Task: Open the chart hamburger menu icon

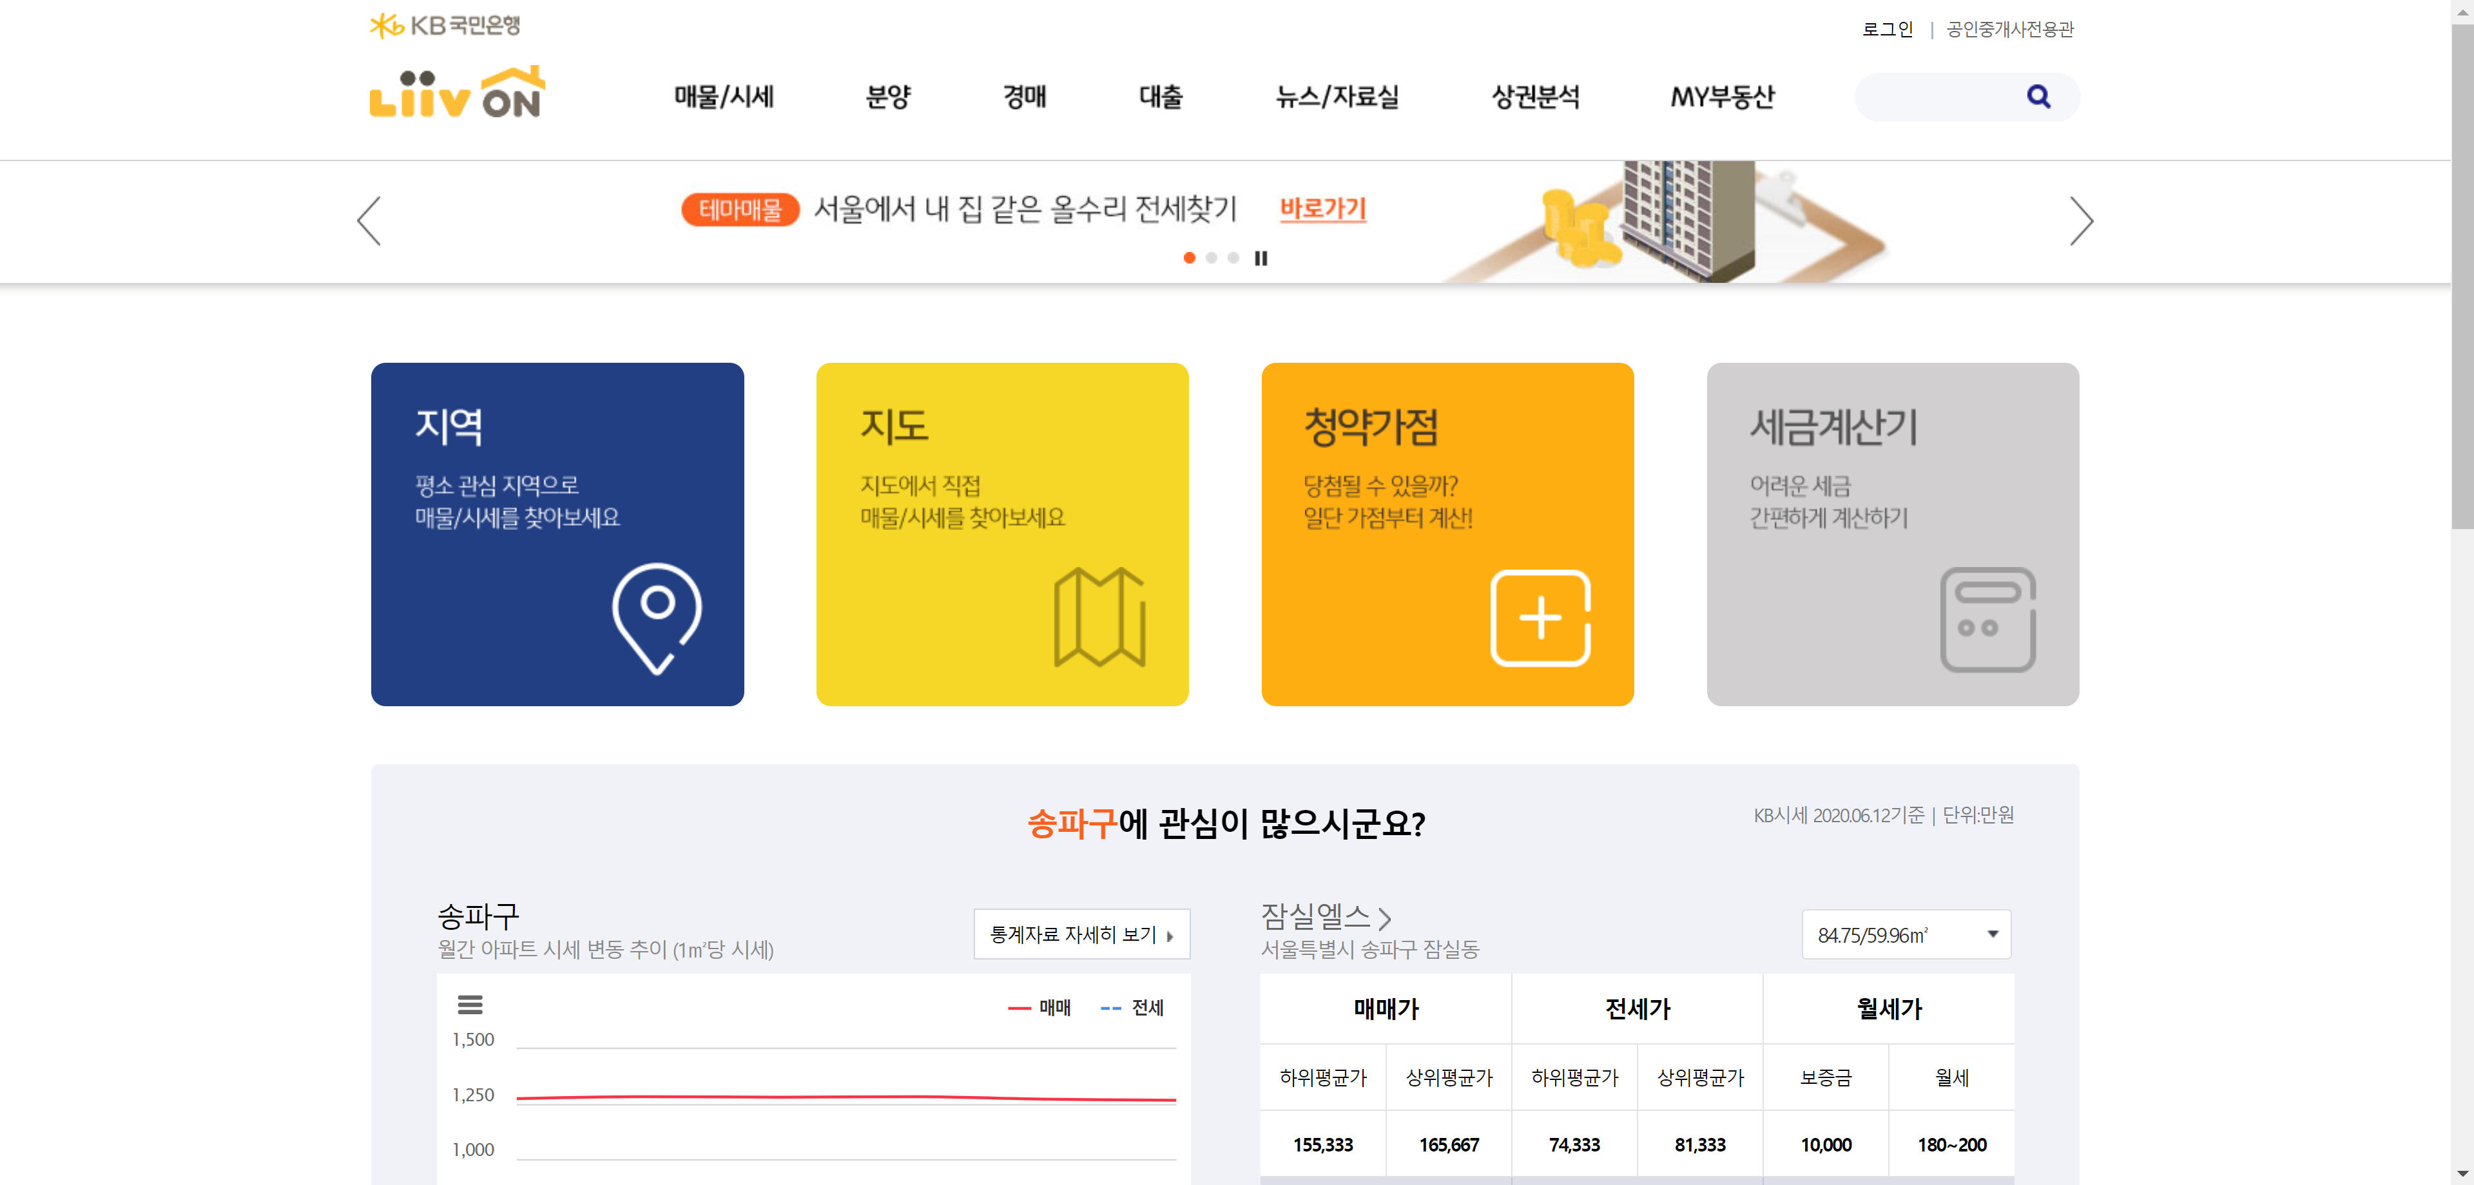Action: tap(470, 1005)
